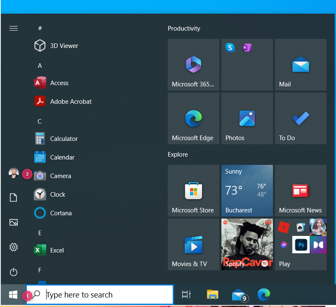336x307 pixels.
Task: Open the 3D Viewer app
Action: pos(56,45)
